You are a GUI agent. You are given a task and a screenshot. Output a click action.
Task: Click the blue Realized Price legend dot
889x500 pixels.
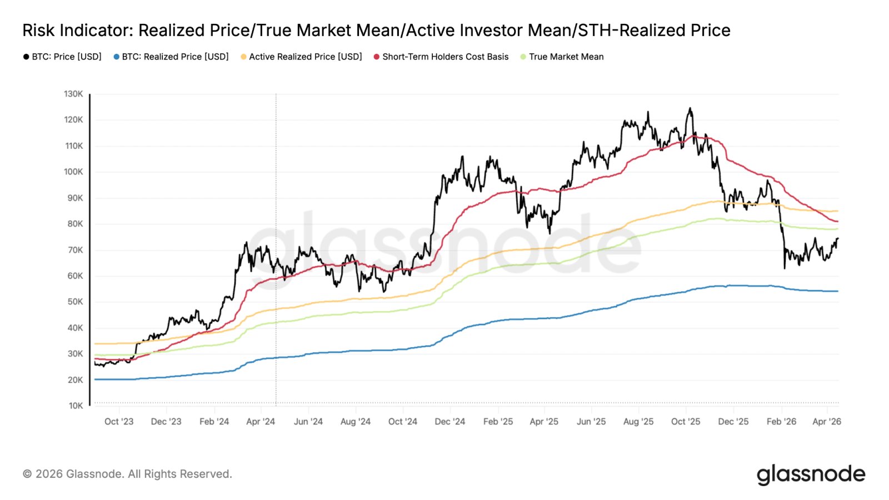coord(117,57)
